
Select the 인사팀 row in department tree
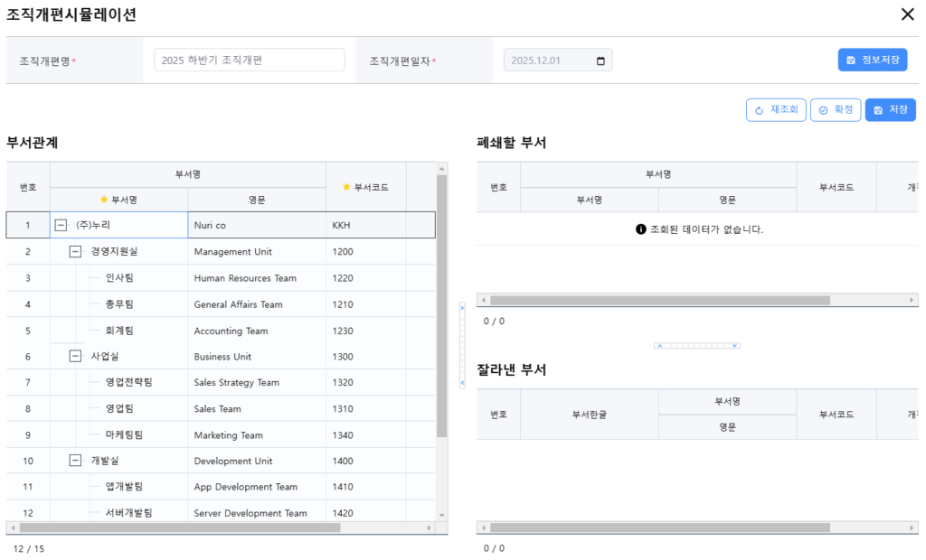click(x=118, y=278)
